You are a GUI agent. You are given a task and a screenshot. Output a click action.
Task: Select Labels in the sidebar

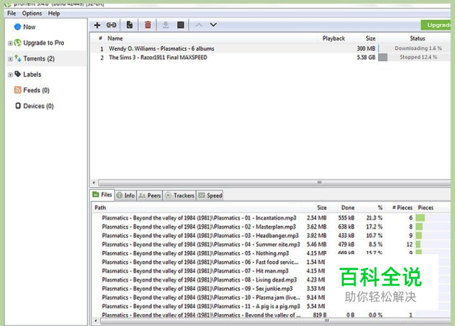32,74
